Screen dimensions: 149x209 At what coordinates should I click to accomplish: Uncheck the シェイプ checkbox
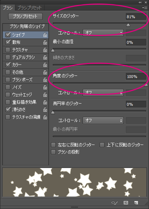point(8,35)
